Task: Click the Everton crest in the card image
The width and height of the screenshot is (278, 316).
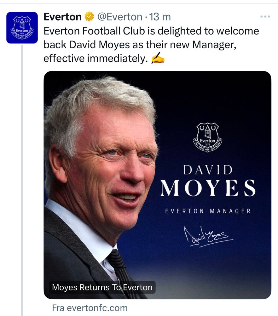Action: (207, 137)
